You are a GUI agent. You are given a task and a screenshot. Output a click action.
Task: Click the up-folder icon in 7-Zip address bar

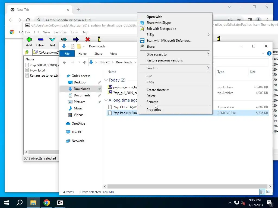pyautogui.click(x=27, y=52)
